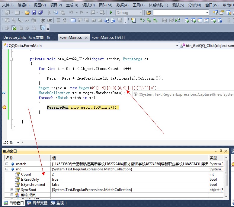Screen dimensions: 234x207
Task: Switch to the FormMain.cs [设计] tab
Action: tap(108, 38)
